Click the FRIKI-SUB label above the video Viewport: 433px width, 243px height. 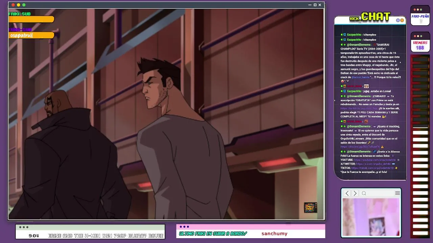(20, 14)
